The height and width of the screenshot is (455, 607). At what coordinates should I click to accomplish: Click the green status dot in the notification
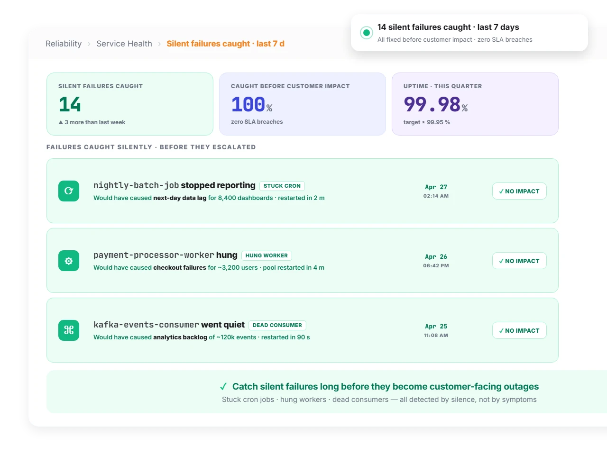[x=367, y=33]
